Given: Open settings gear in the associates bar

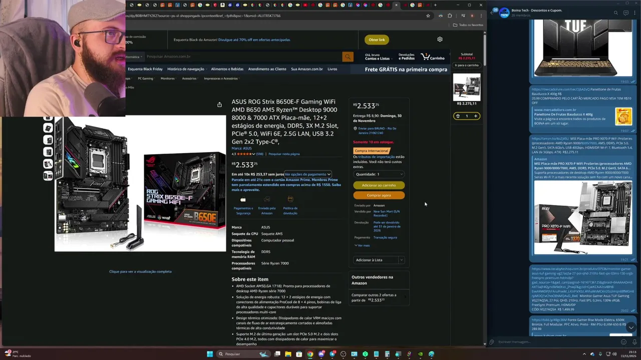Looking at the screenshot, I should pos(440,39).
